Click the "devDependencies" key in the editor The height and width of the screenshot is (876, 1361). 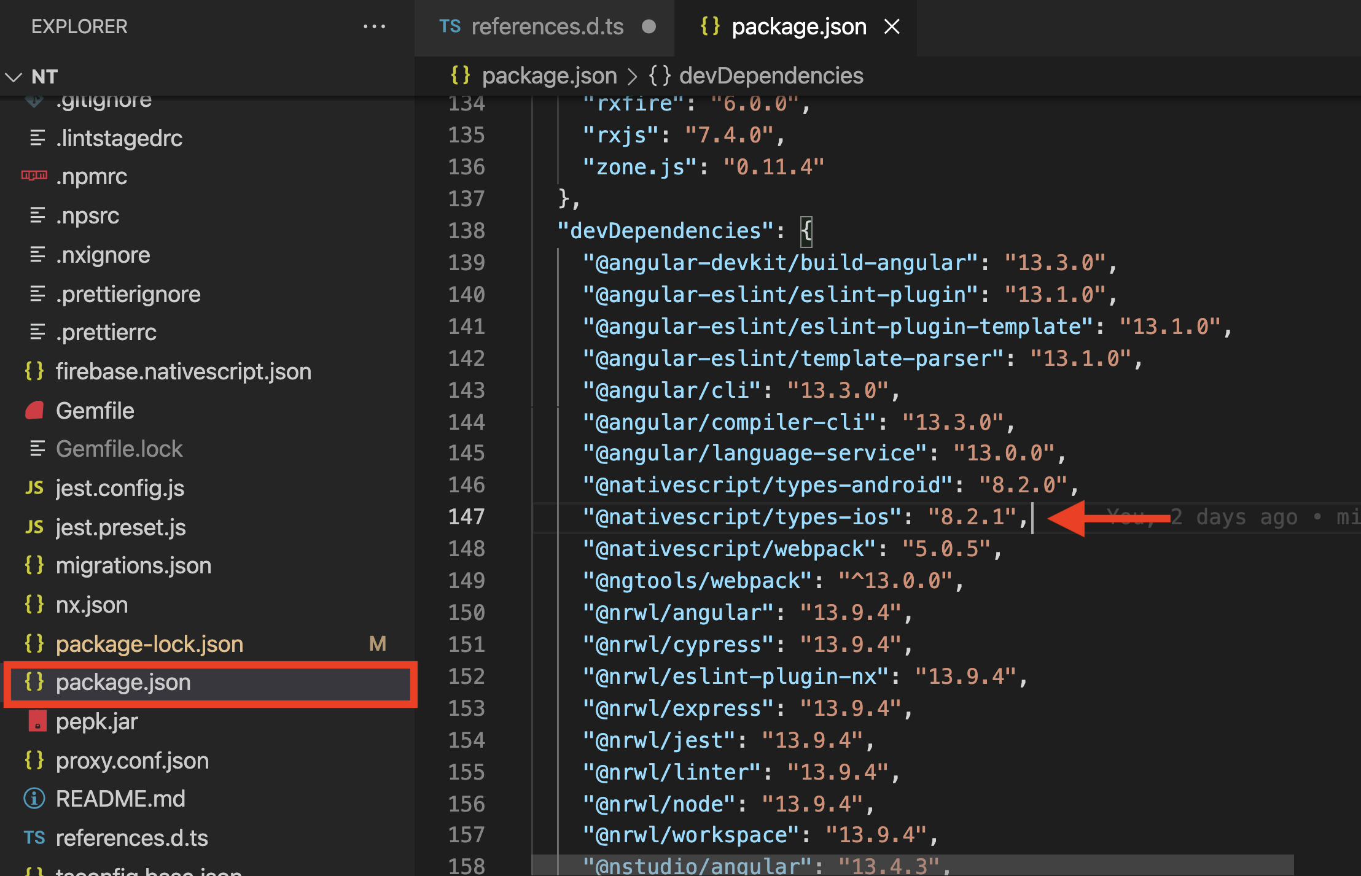(x=665, y=231)
